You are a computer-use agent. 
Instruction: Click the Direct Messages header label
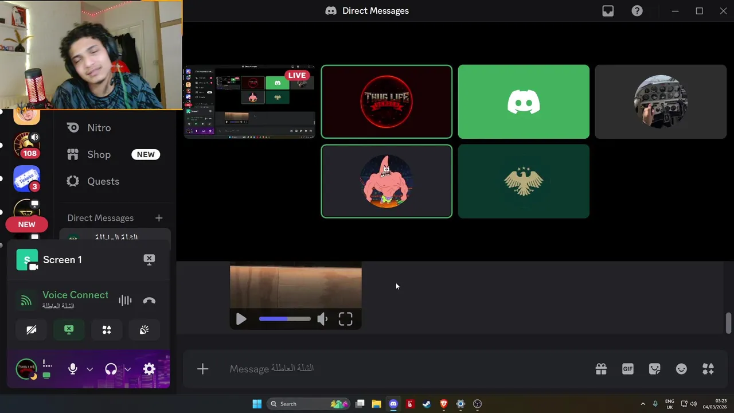[100, 218]
